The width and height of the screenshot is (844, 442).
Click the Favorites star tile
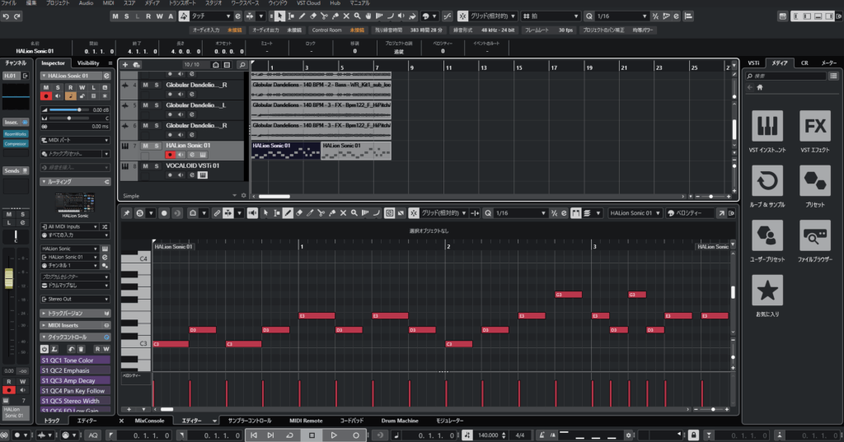pyautogui.click(x=768, y=291)
